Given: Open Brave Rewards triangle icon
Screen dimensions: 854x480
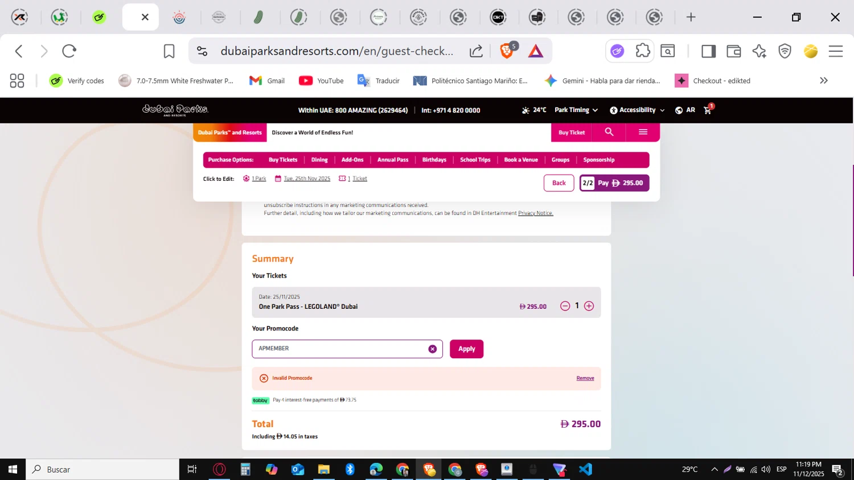Looking at the screenshot, I should pos(536,51).
